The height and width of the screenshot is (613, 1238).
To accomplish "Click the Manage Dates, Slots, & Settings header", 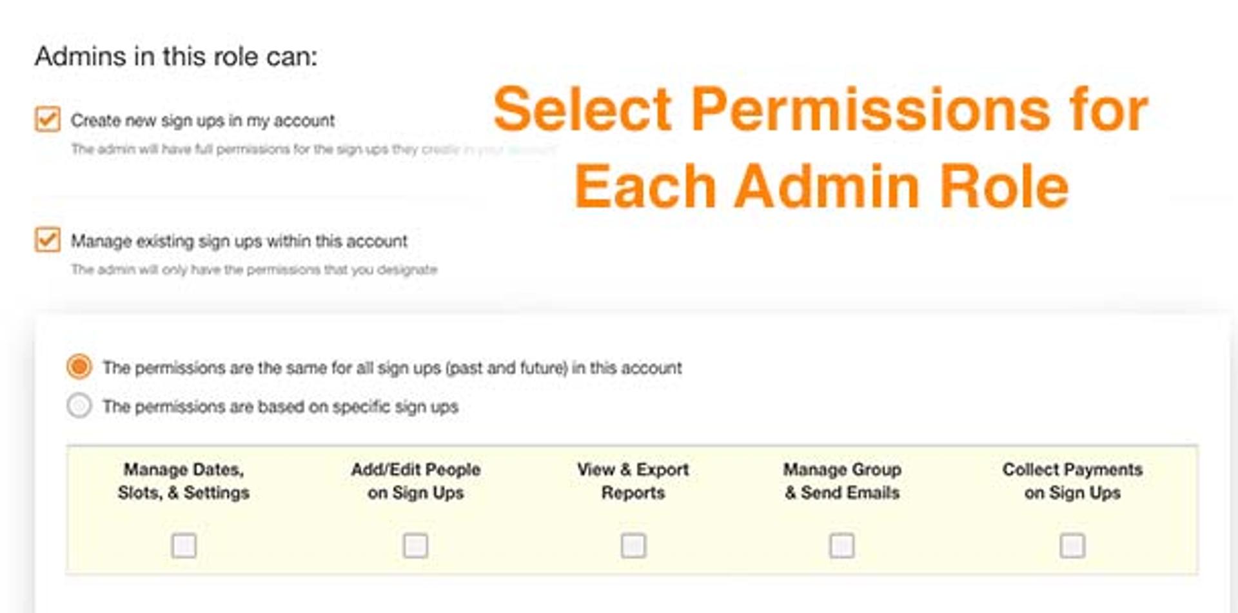I will [x=184, y=481].
